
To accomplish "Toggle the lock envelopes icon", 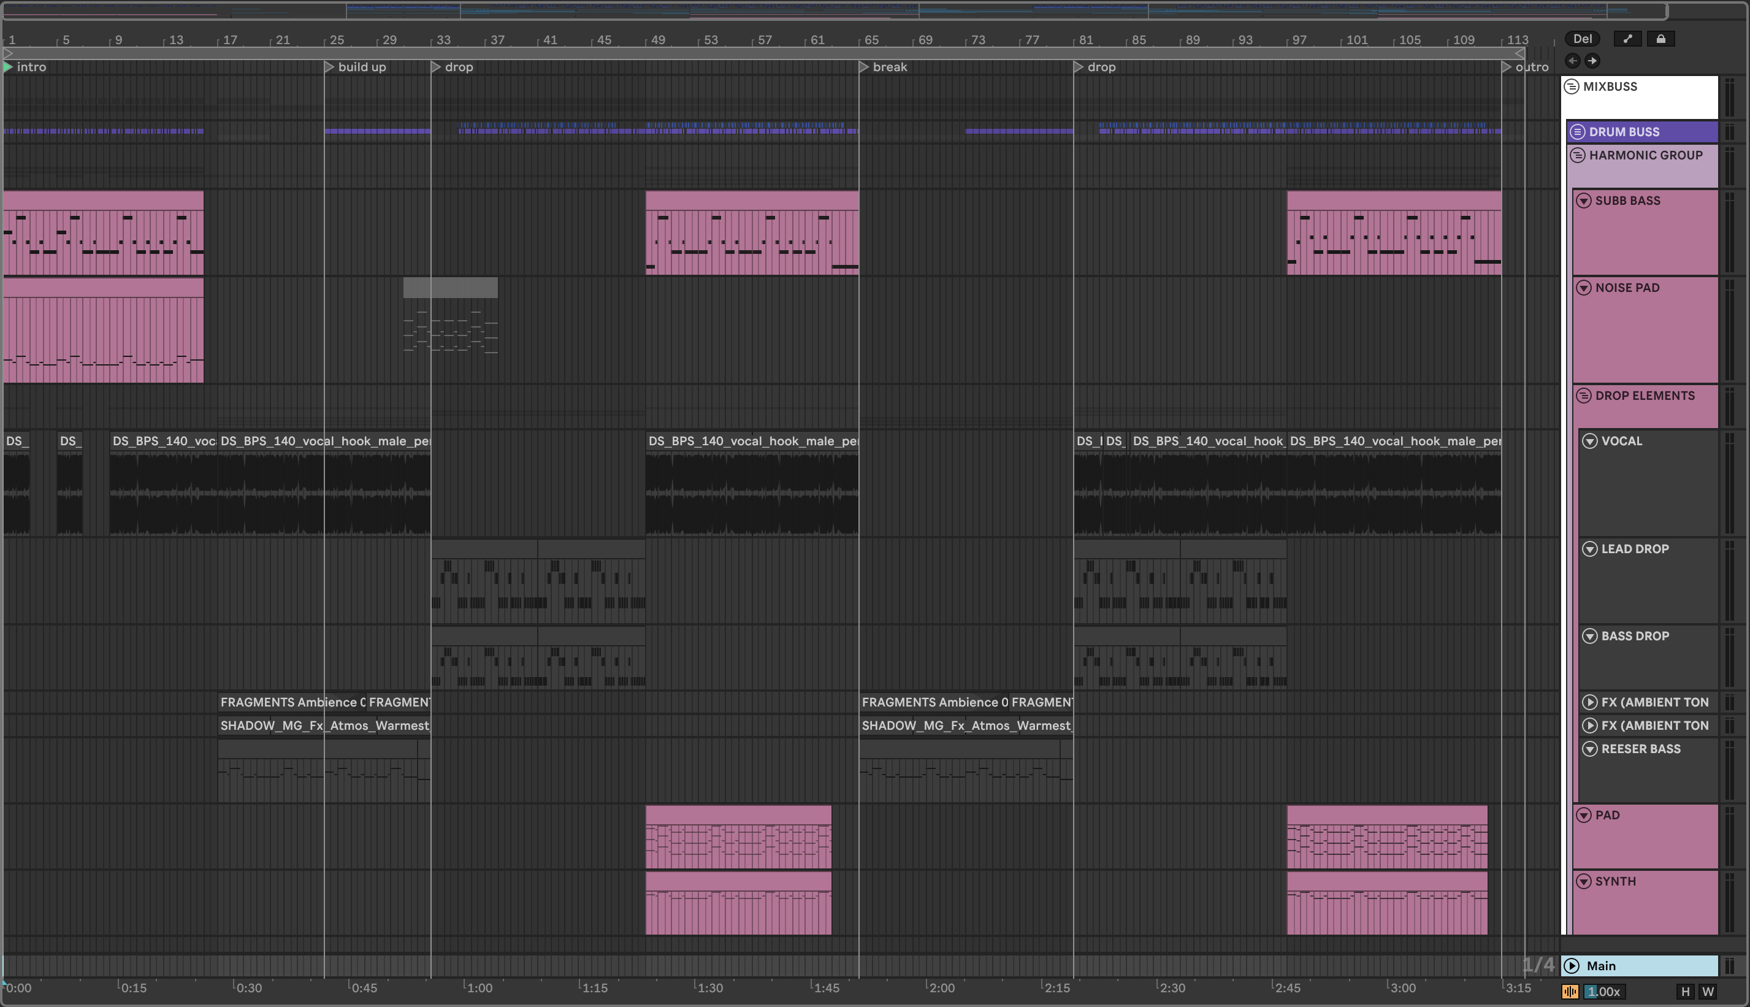I will 1661,39.
